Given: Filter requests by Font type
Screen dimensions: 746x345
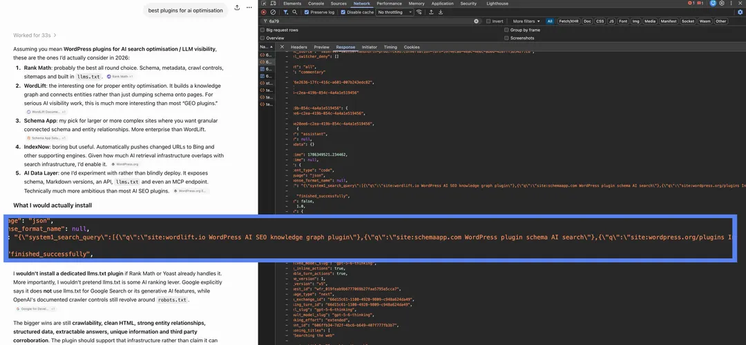Looking at the screenshot, I should pyautogui.click(x=623, y=21).
